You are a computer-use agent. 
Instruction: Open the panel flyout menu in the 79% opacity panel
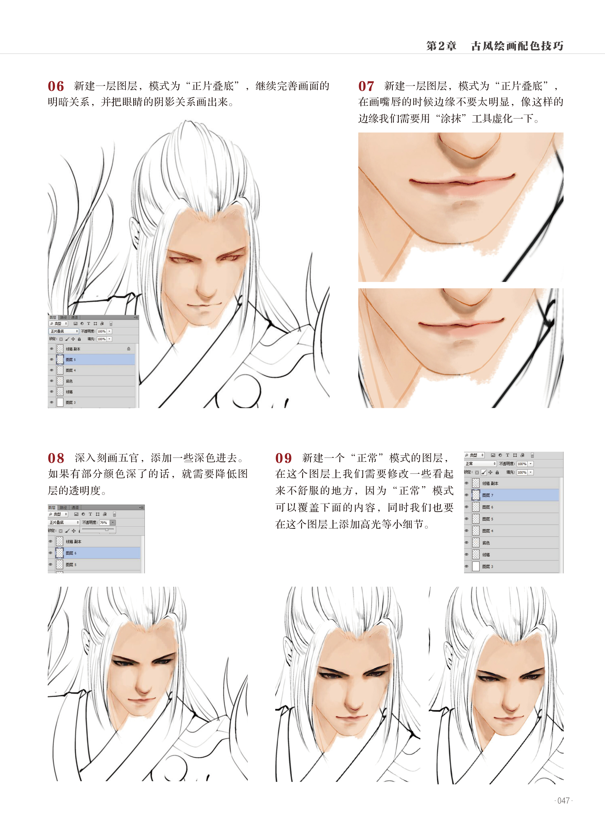coord(141,508)
